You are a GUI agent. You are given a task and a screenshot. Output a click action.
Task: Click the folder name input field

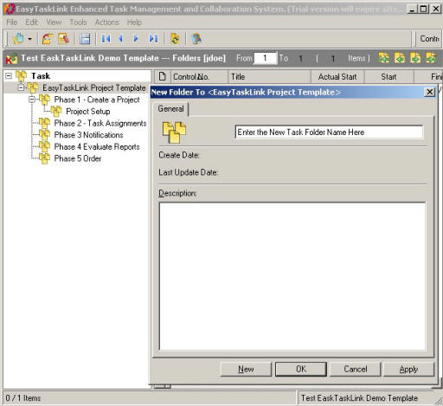coord(329,132)
